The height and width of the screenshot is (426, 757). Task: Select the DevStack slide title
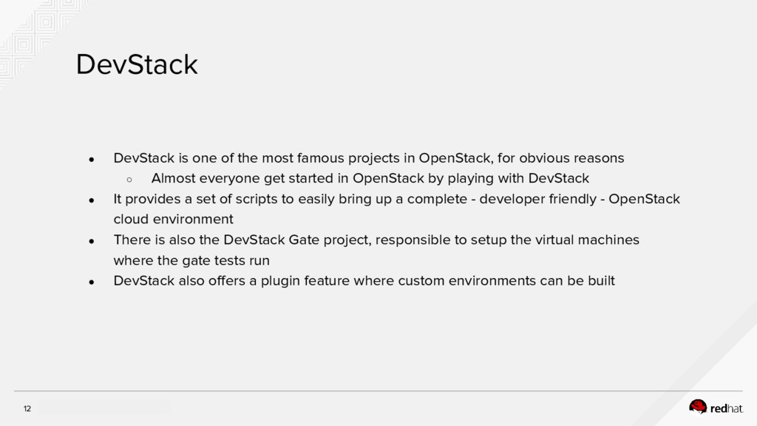click(137, 65)
